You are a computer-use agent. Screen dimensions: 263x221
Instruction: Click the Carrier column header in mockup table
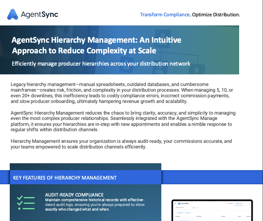click(x=224, y=216)
